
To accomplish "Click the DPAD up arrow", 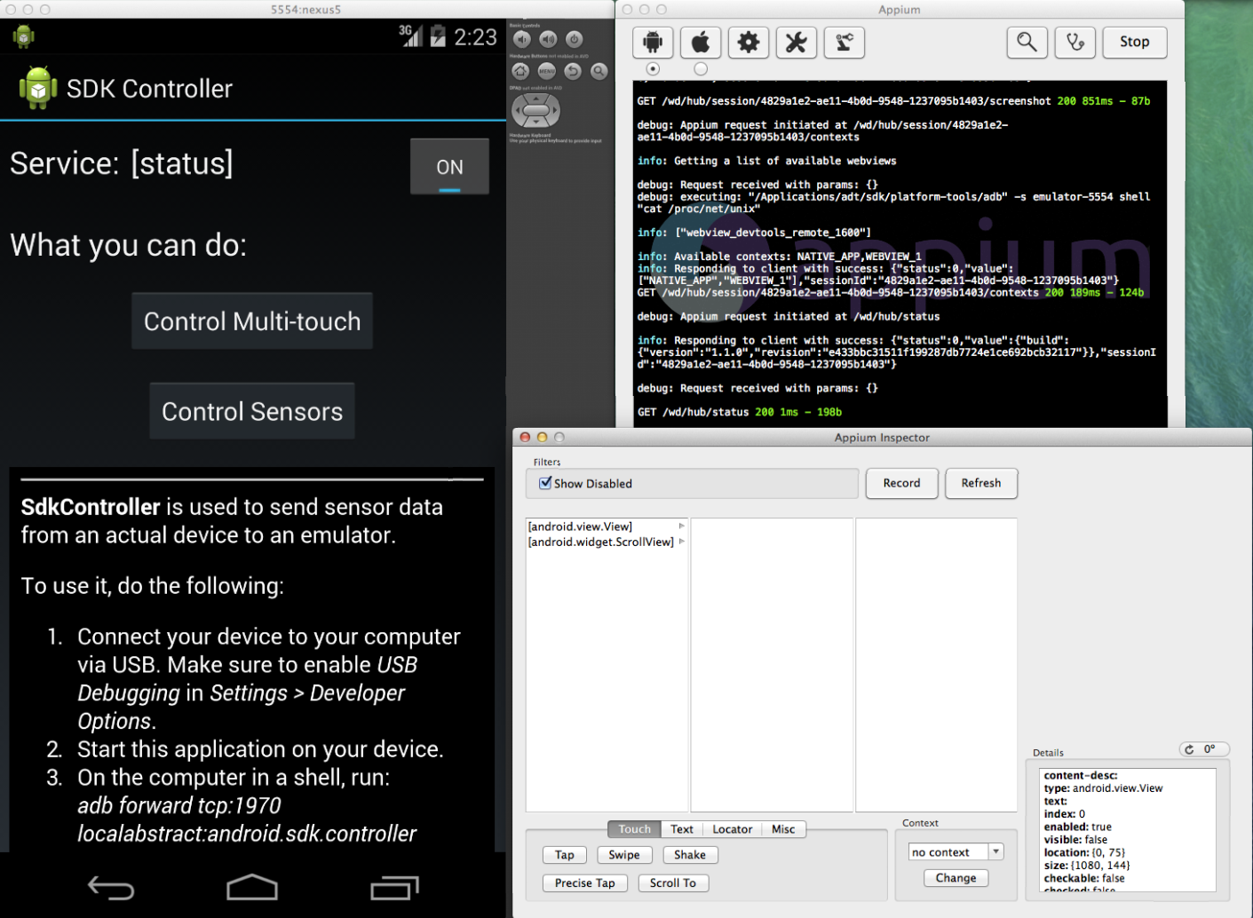I will pyautogui.click(x=536, y=99).
